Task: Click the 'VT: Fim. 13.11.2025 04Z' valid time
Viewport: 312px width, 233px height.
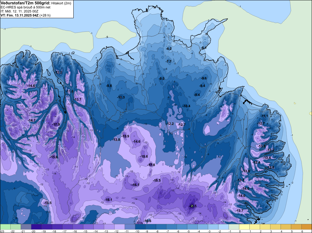Action: coord(20,15)
